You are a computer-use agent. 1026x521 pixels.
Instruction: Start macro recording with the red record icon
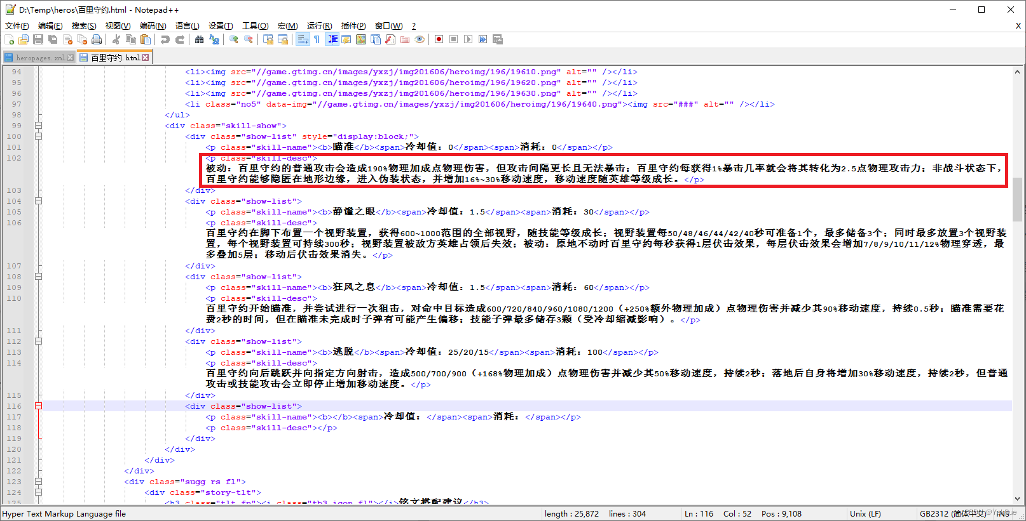[x=439, y=39]
